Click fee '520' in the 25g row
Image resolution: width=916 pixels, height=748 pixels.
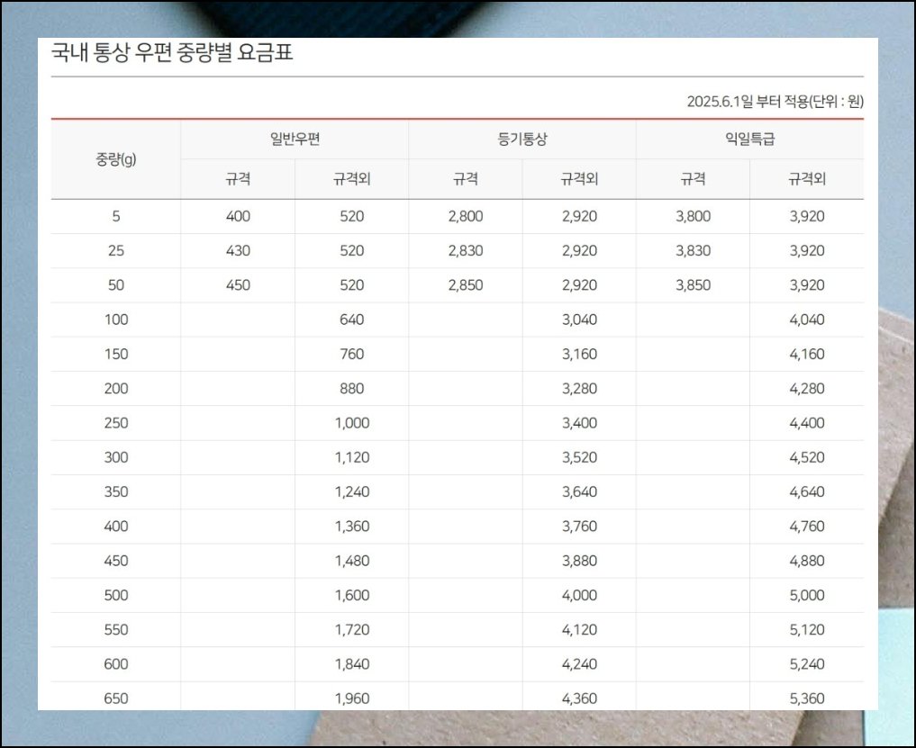(351, 250)
